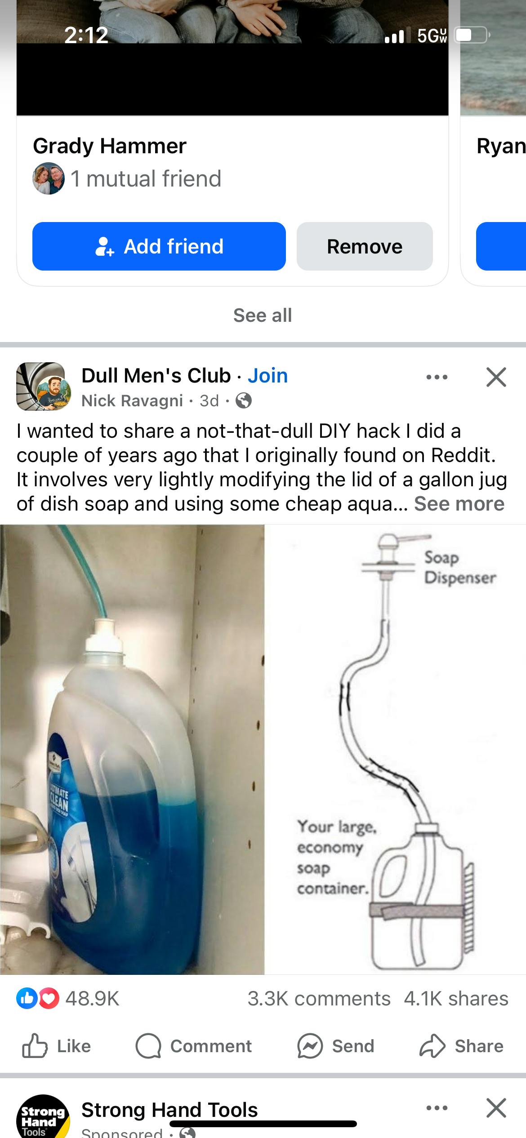Dismiss the Dull Men's Club post
This screenshot has height=1138, width=526.
[496, 377]
